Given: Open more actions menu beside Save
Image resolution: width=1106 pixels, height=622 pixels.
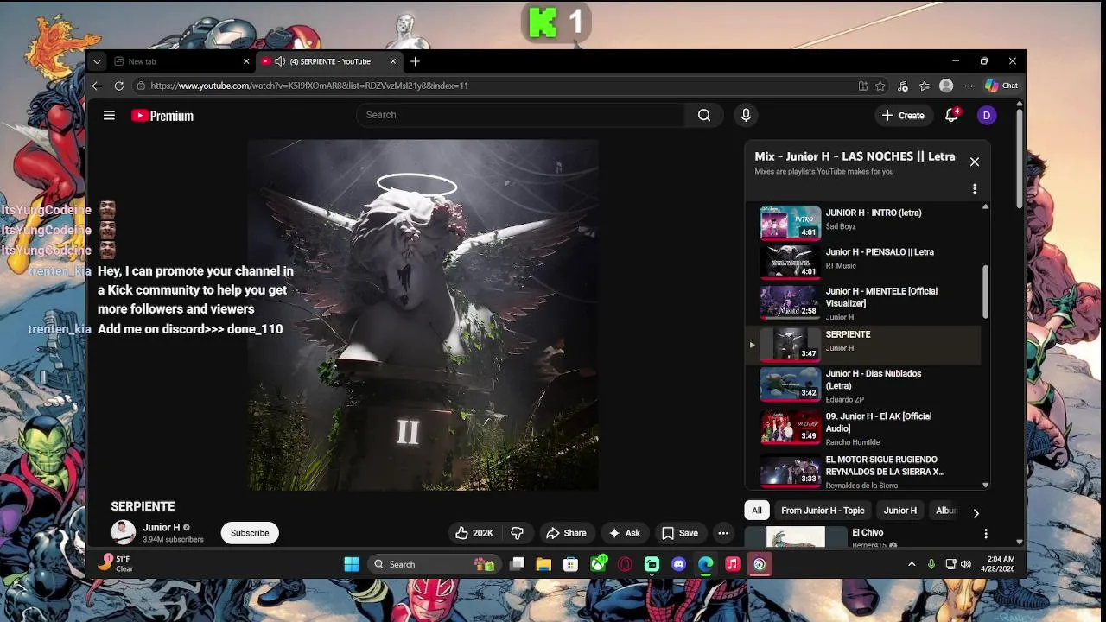Looking at the screenshot, I should pos(723,533).
